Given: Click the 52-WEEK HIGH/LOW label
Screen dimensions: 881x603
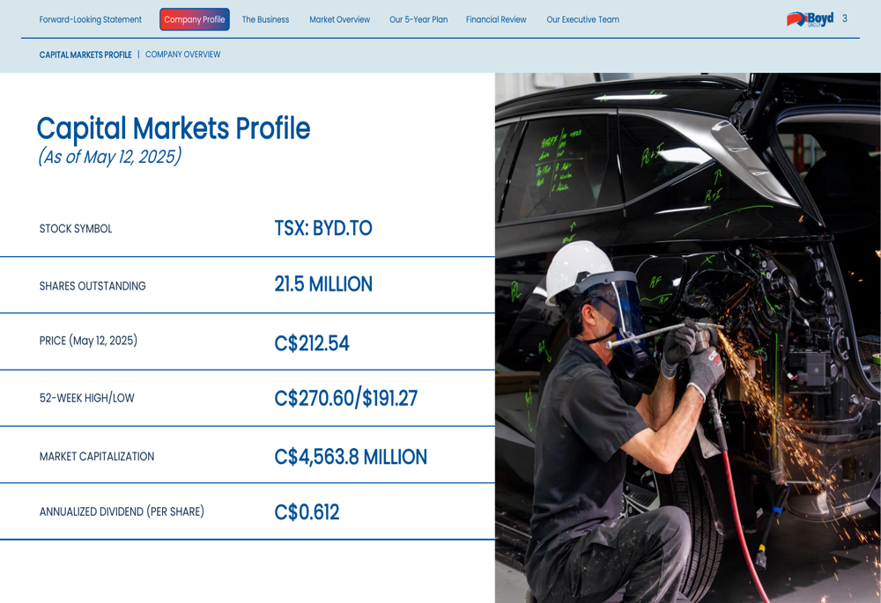Looking at the screenshot, I should pos(86,398).
